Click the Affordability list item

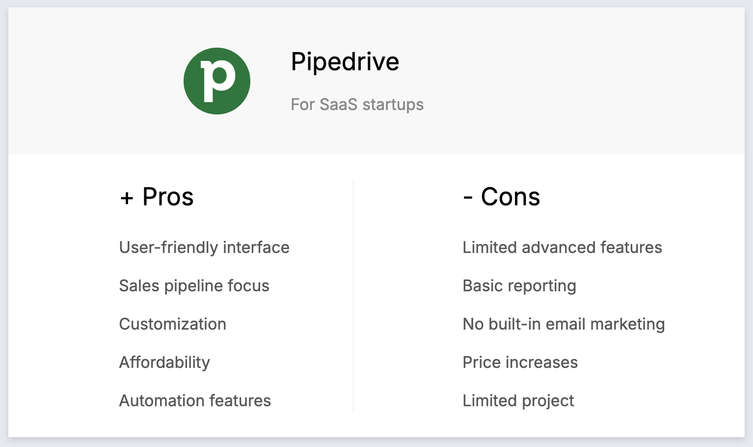164,363
